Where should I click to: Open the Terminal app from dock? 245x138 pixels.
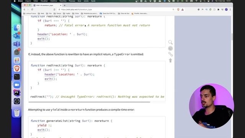17,77
